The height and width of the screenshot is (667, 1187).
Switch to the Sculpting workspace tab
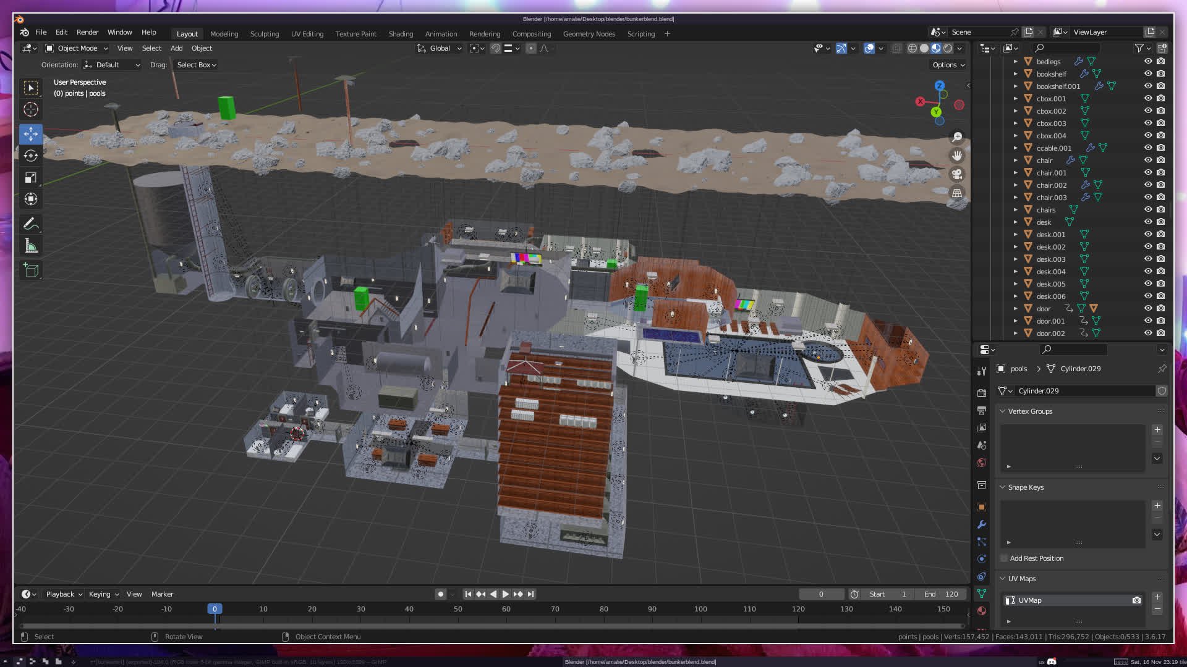(x=264, y=34)
